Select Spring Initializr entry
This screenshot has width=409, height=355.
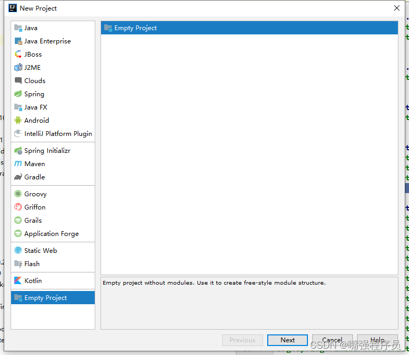click(53, 150)
